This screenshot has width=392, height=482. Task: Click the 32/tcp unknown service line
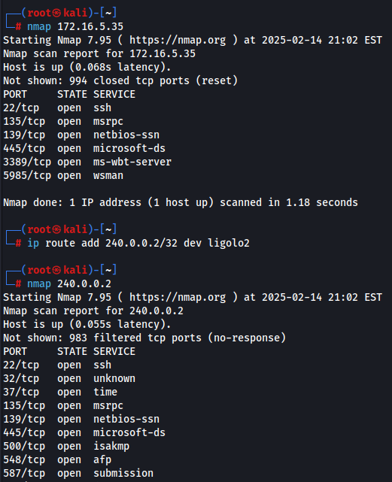pos(69,378)
